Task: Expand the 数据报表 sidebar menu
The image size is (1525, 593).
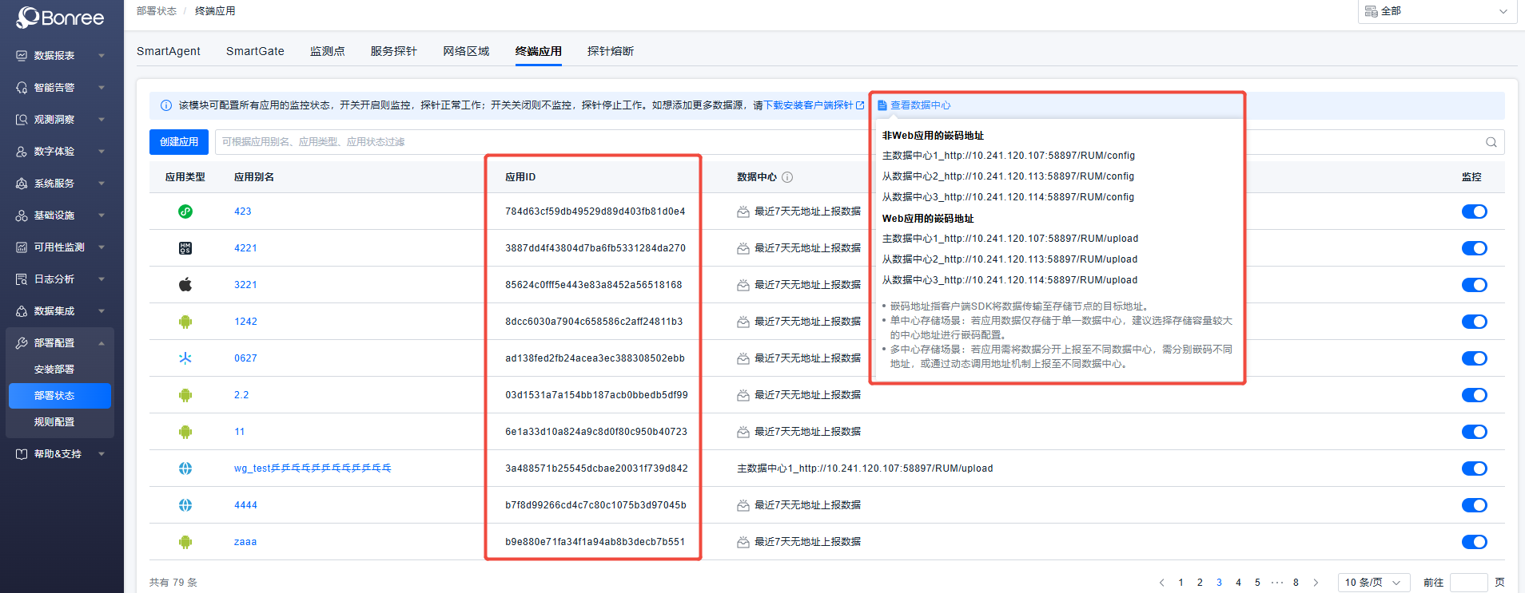Action: tap(62, 56)
